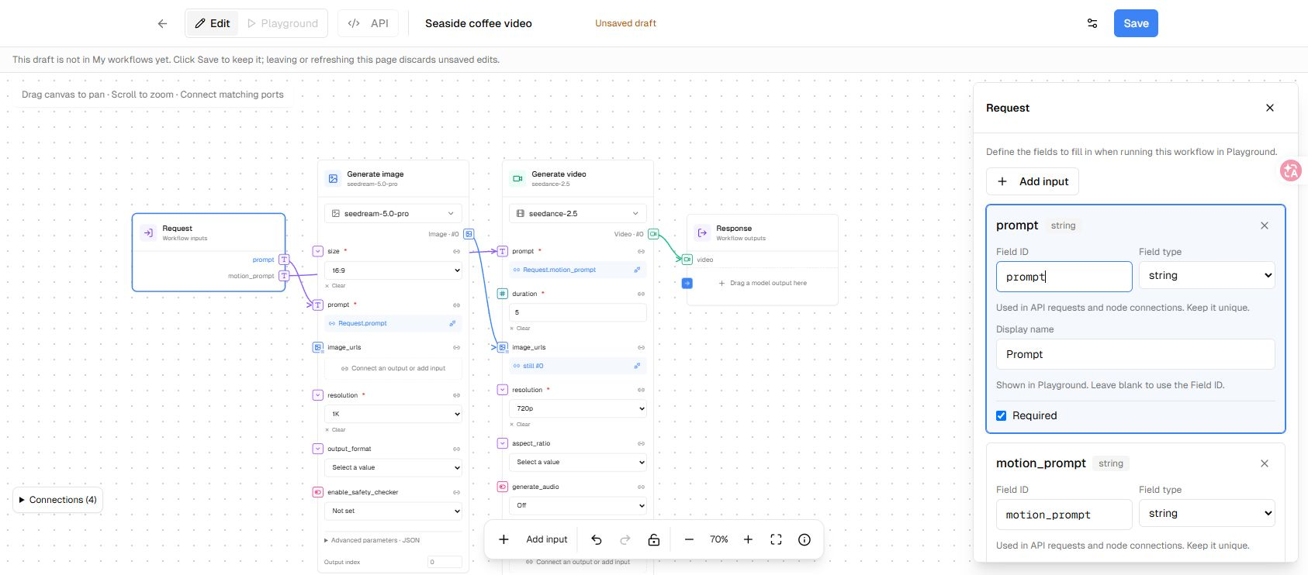
Task: Remove the motion_prompt input field card
Action: point(1265,463)
